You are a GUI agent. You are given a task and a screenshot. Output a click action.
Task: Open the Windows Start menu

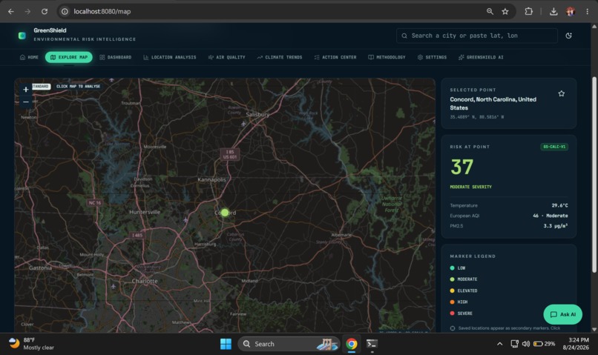[226, 344]
